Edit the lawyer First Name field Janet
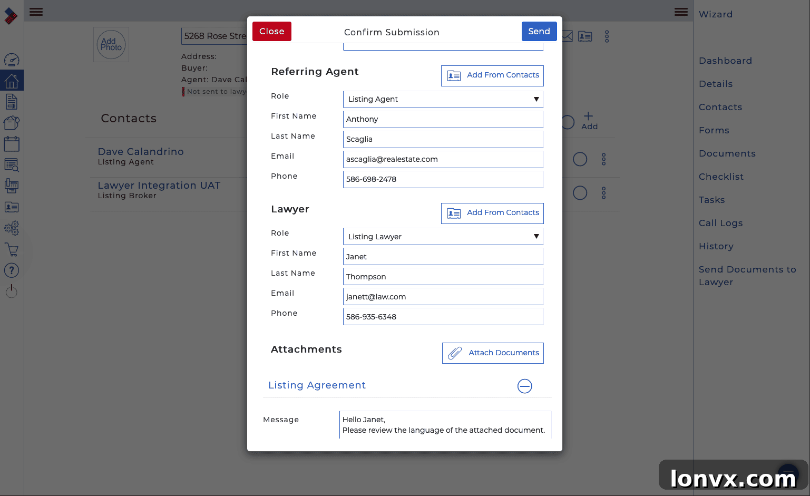The width and height of the screenshot is (810, 496). pos(443,257)
